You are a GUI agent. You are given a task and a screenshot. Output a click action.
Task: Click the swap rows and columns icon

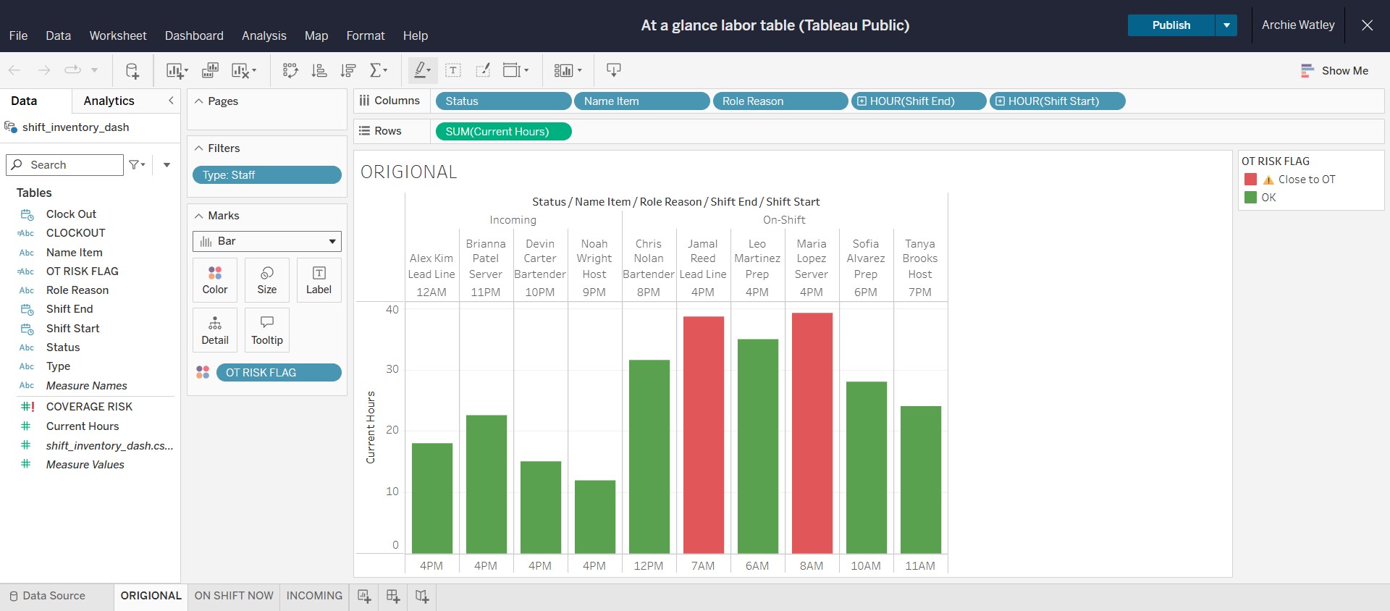coord(290,70)
